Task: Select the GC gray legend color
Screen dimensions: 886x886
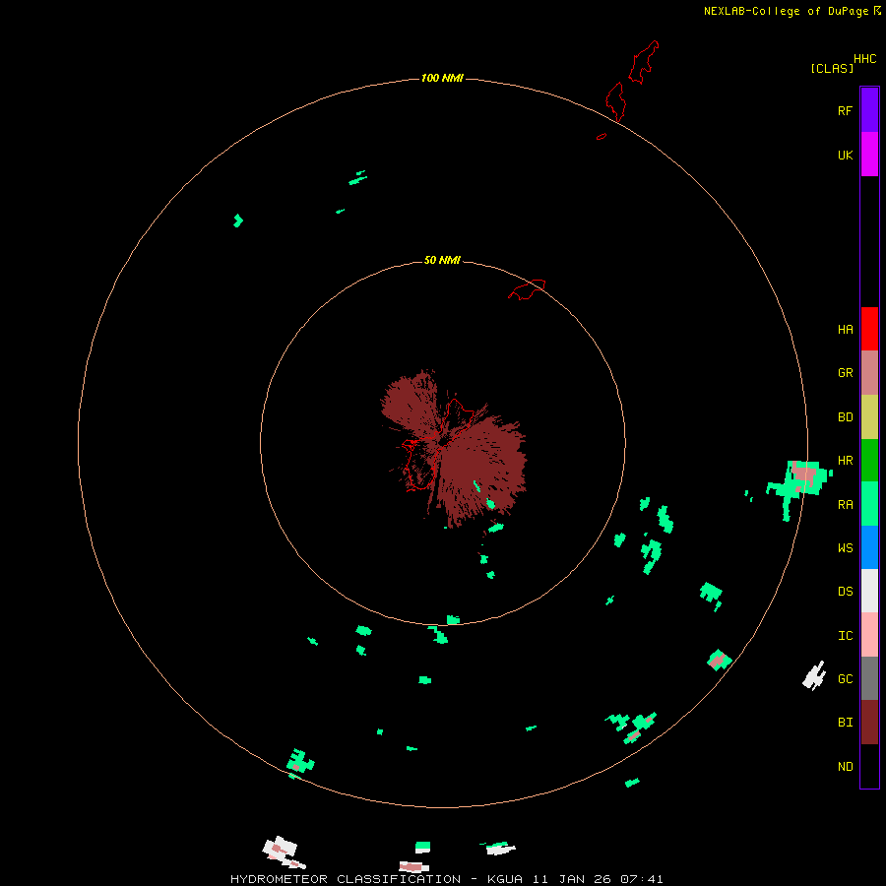Action: pyautogui.click(x=869, y=678)
